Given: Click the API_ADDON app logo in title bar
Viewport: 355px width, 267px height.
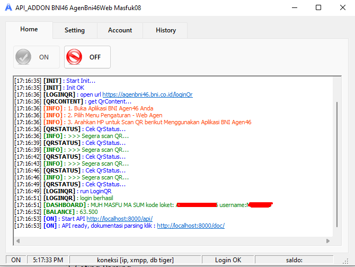Looking at the screenshot, I should coord(8,7).
